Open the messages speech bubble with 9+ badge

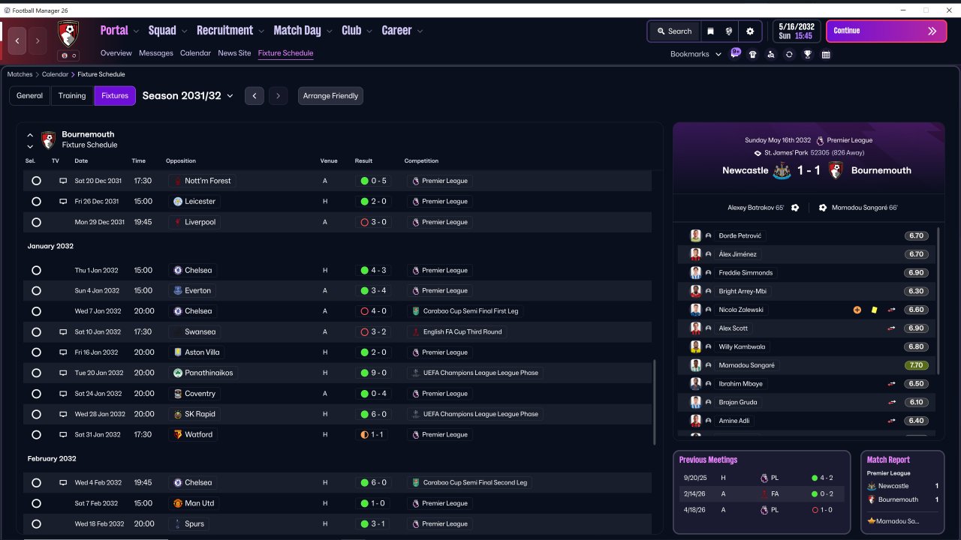736,53
